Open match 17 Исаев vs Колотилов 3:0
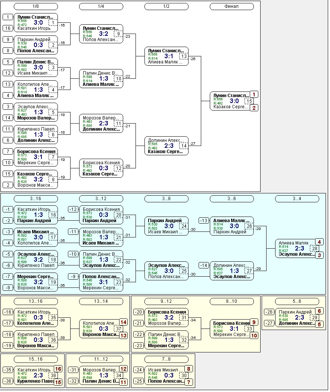Screen dimensions: 330x392 tap(36, 237)
